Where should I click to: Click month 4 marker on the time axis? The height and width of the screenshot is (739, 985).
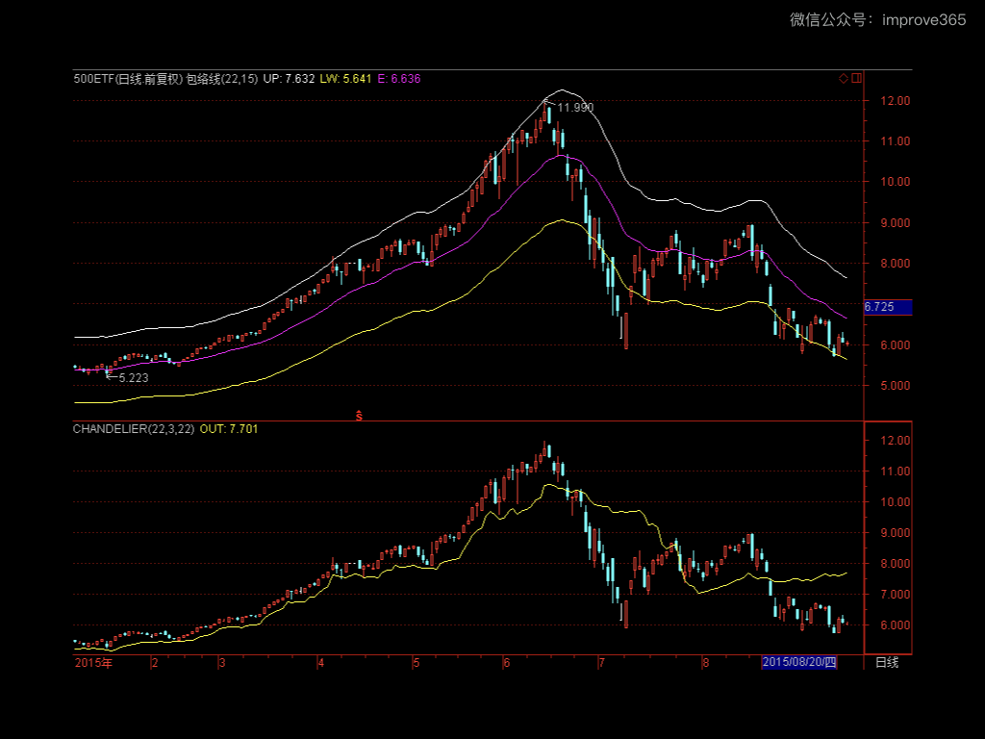321,663
